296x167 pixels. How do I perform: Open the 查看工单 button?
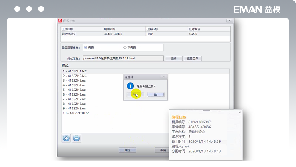pos(193,58)
